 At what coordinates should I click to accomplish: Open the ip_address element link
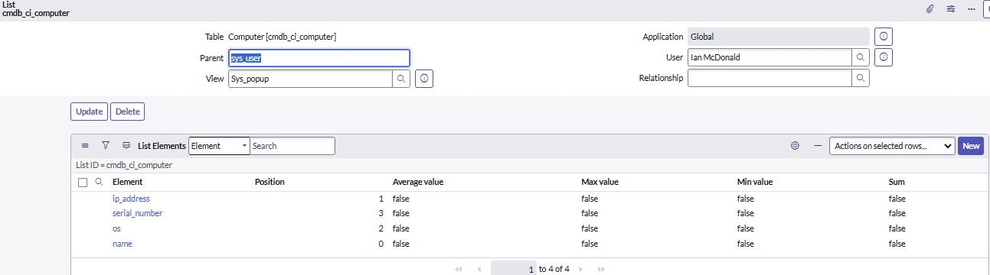pos(131,199)
